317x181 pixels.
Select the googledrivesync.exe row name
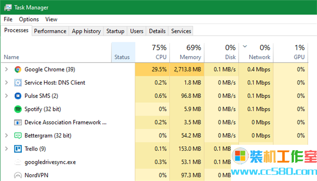[50, 162]
